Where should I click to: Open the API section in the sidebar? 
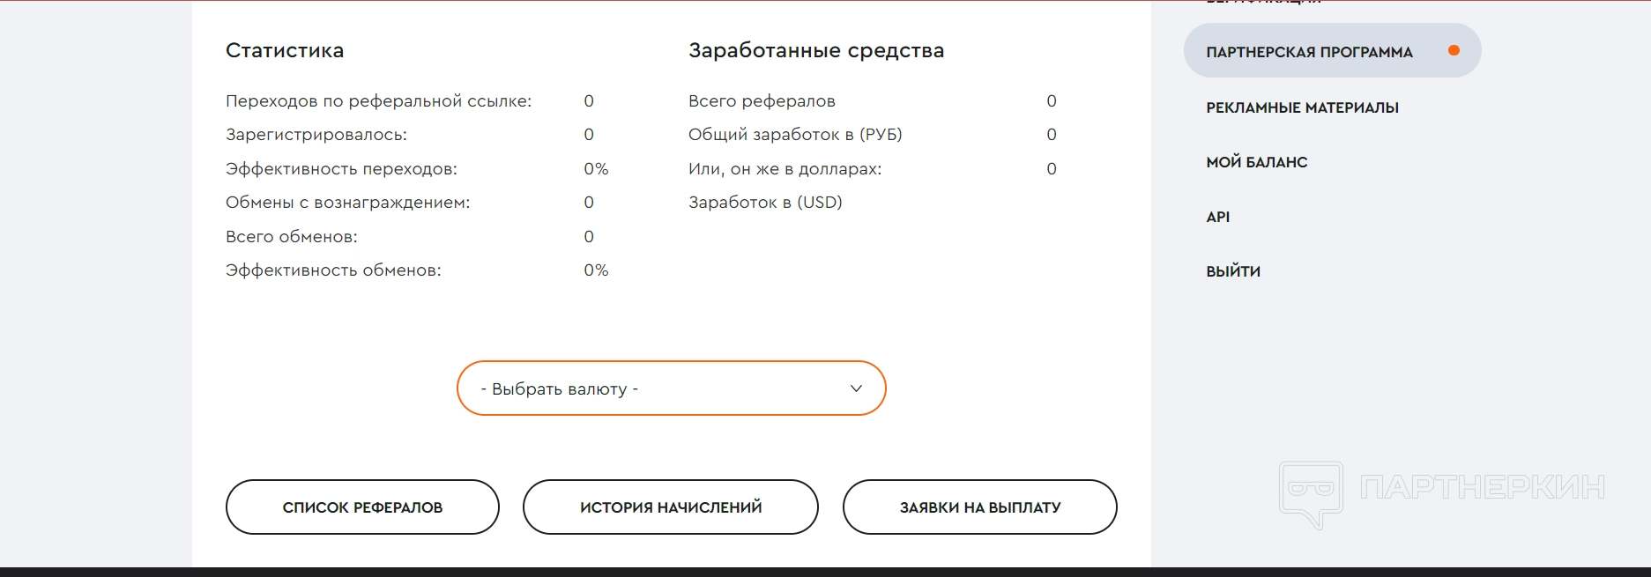point(1217,217)
